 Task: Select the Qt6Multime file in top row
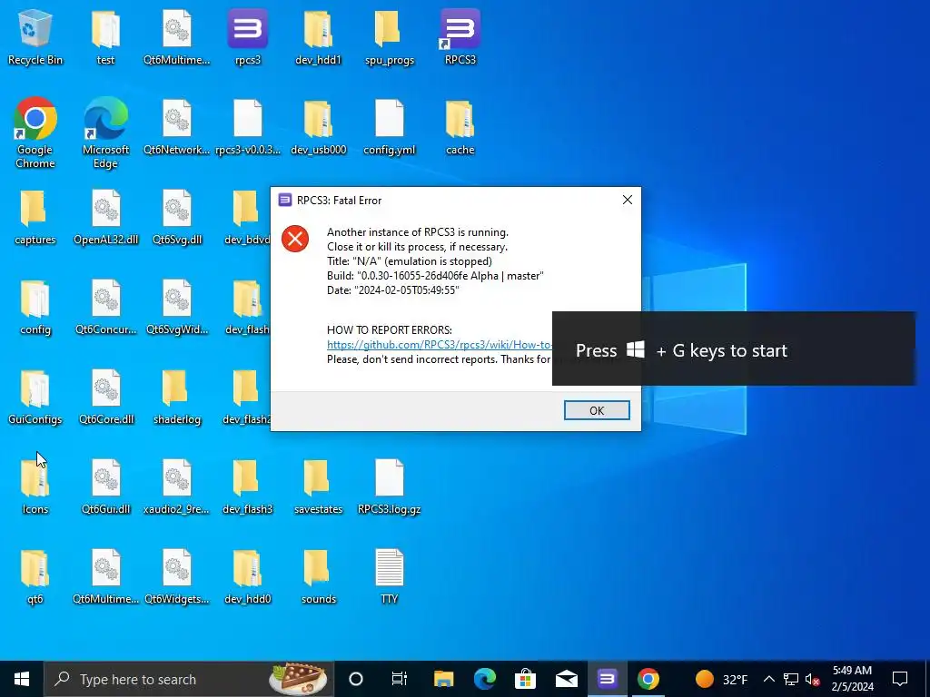(x=177, y=36)
